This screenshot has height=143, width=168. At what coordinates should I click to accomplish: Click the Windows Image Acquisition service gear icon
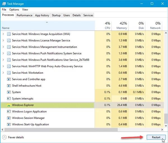pos(9,34)
